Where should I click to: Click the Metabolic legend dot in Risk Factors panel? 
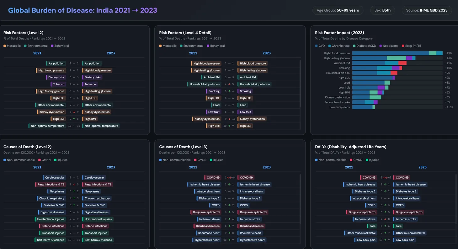4,45
